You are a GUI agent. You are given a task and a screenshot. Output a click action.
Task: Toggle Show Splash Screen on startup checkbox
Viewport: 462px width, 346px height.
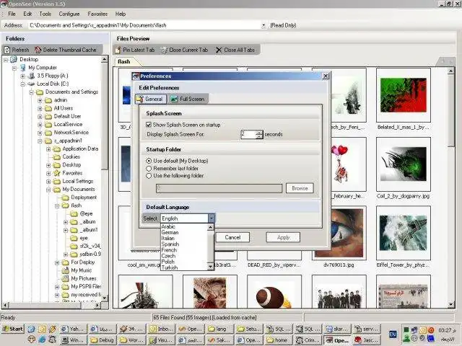[x=149, y=125]
